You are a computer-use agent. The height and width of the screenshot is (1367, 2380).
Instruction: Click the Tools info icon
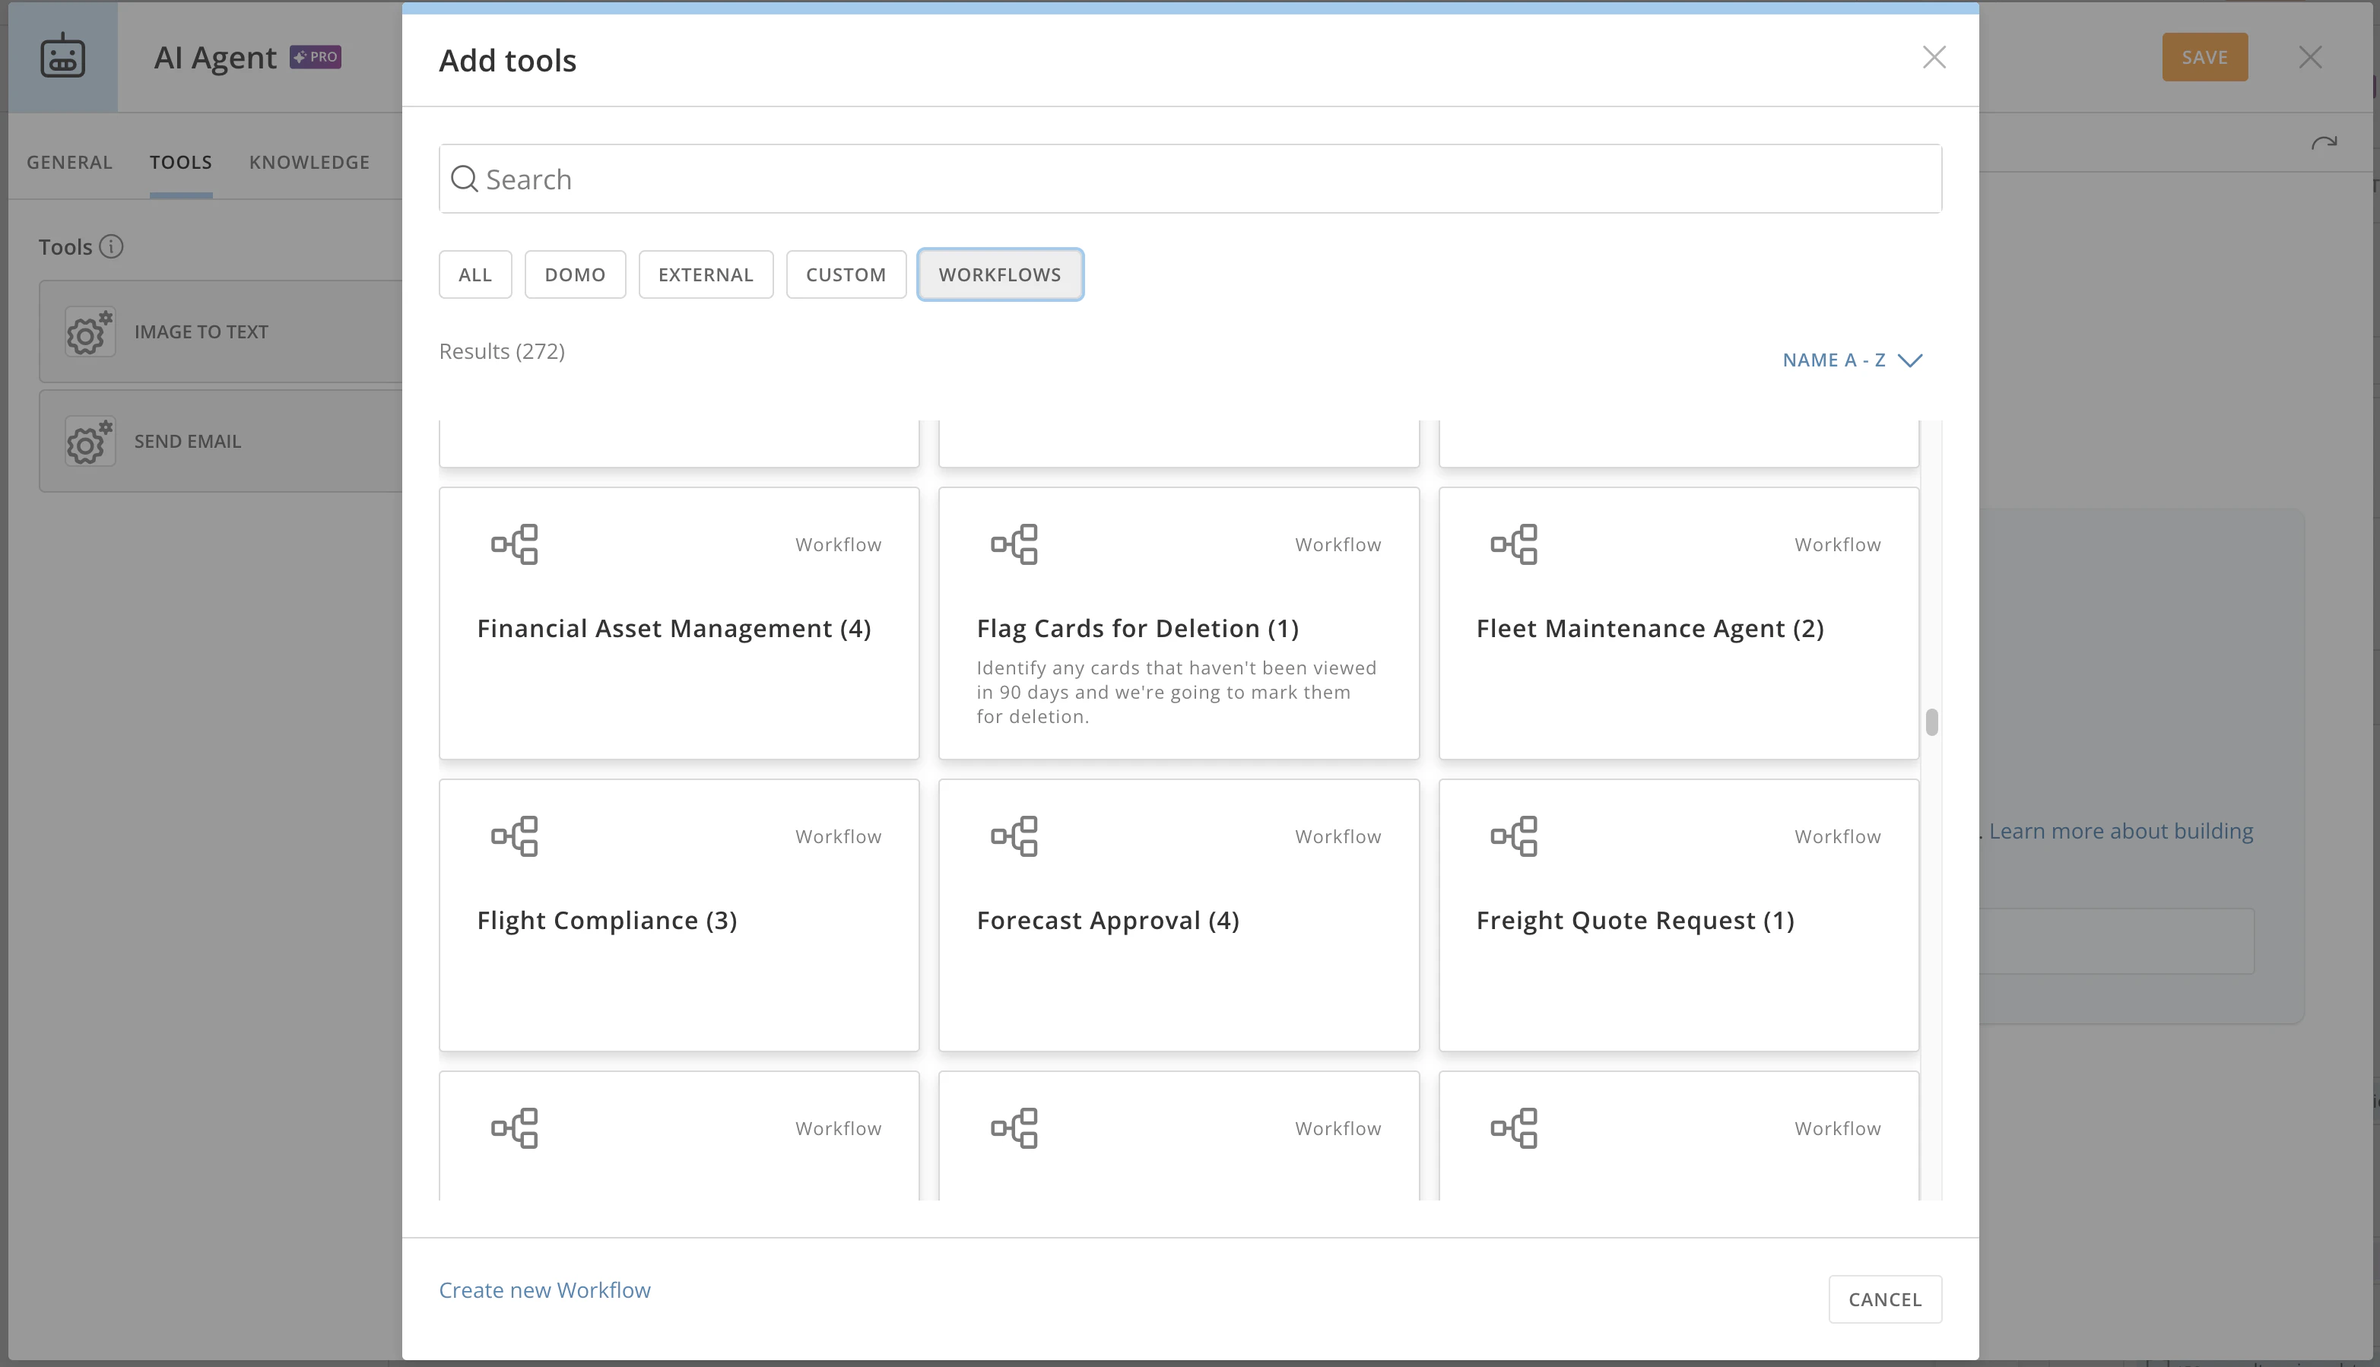coord(111,247)
